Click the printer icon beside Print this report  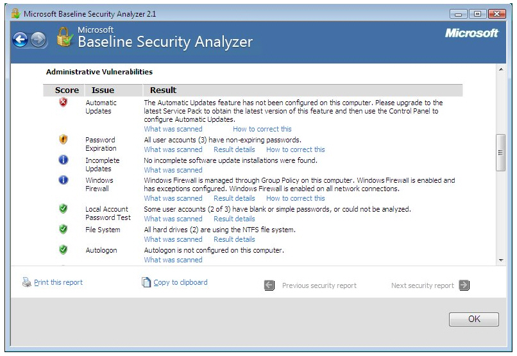coord(26,282)
